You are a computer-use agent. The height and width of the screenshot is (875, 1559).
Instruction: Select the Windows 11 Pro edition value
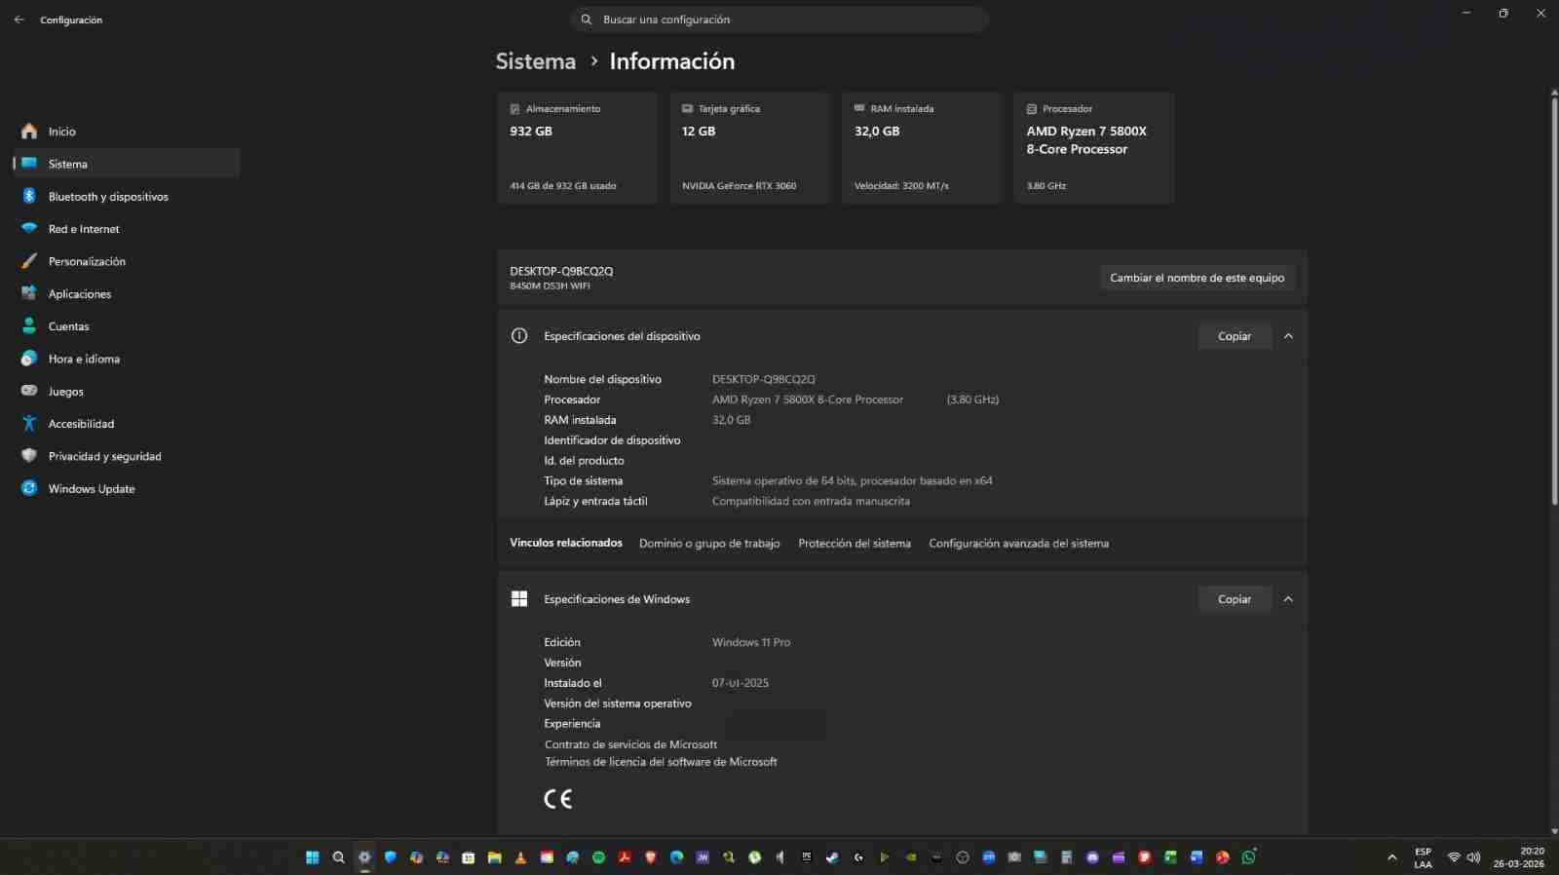pyautogui.click(x=751, y=642)
